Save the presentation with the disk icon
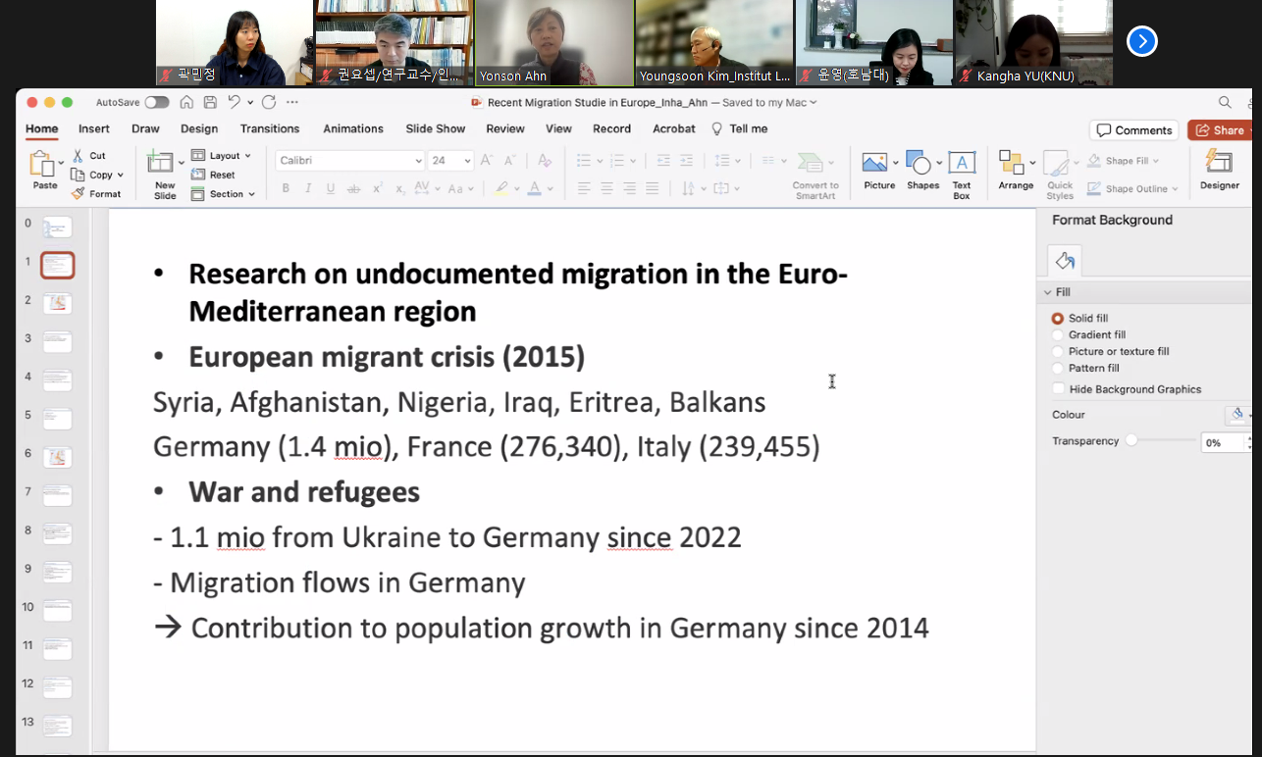The width and height of the screenshot is (1262, 757). pyautogui.click(x=210, y=102)
